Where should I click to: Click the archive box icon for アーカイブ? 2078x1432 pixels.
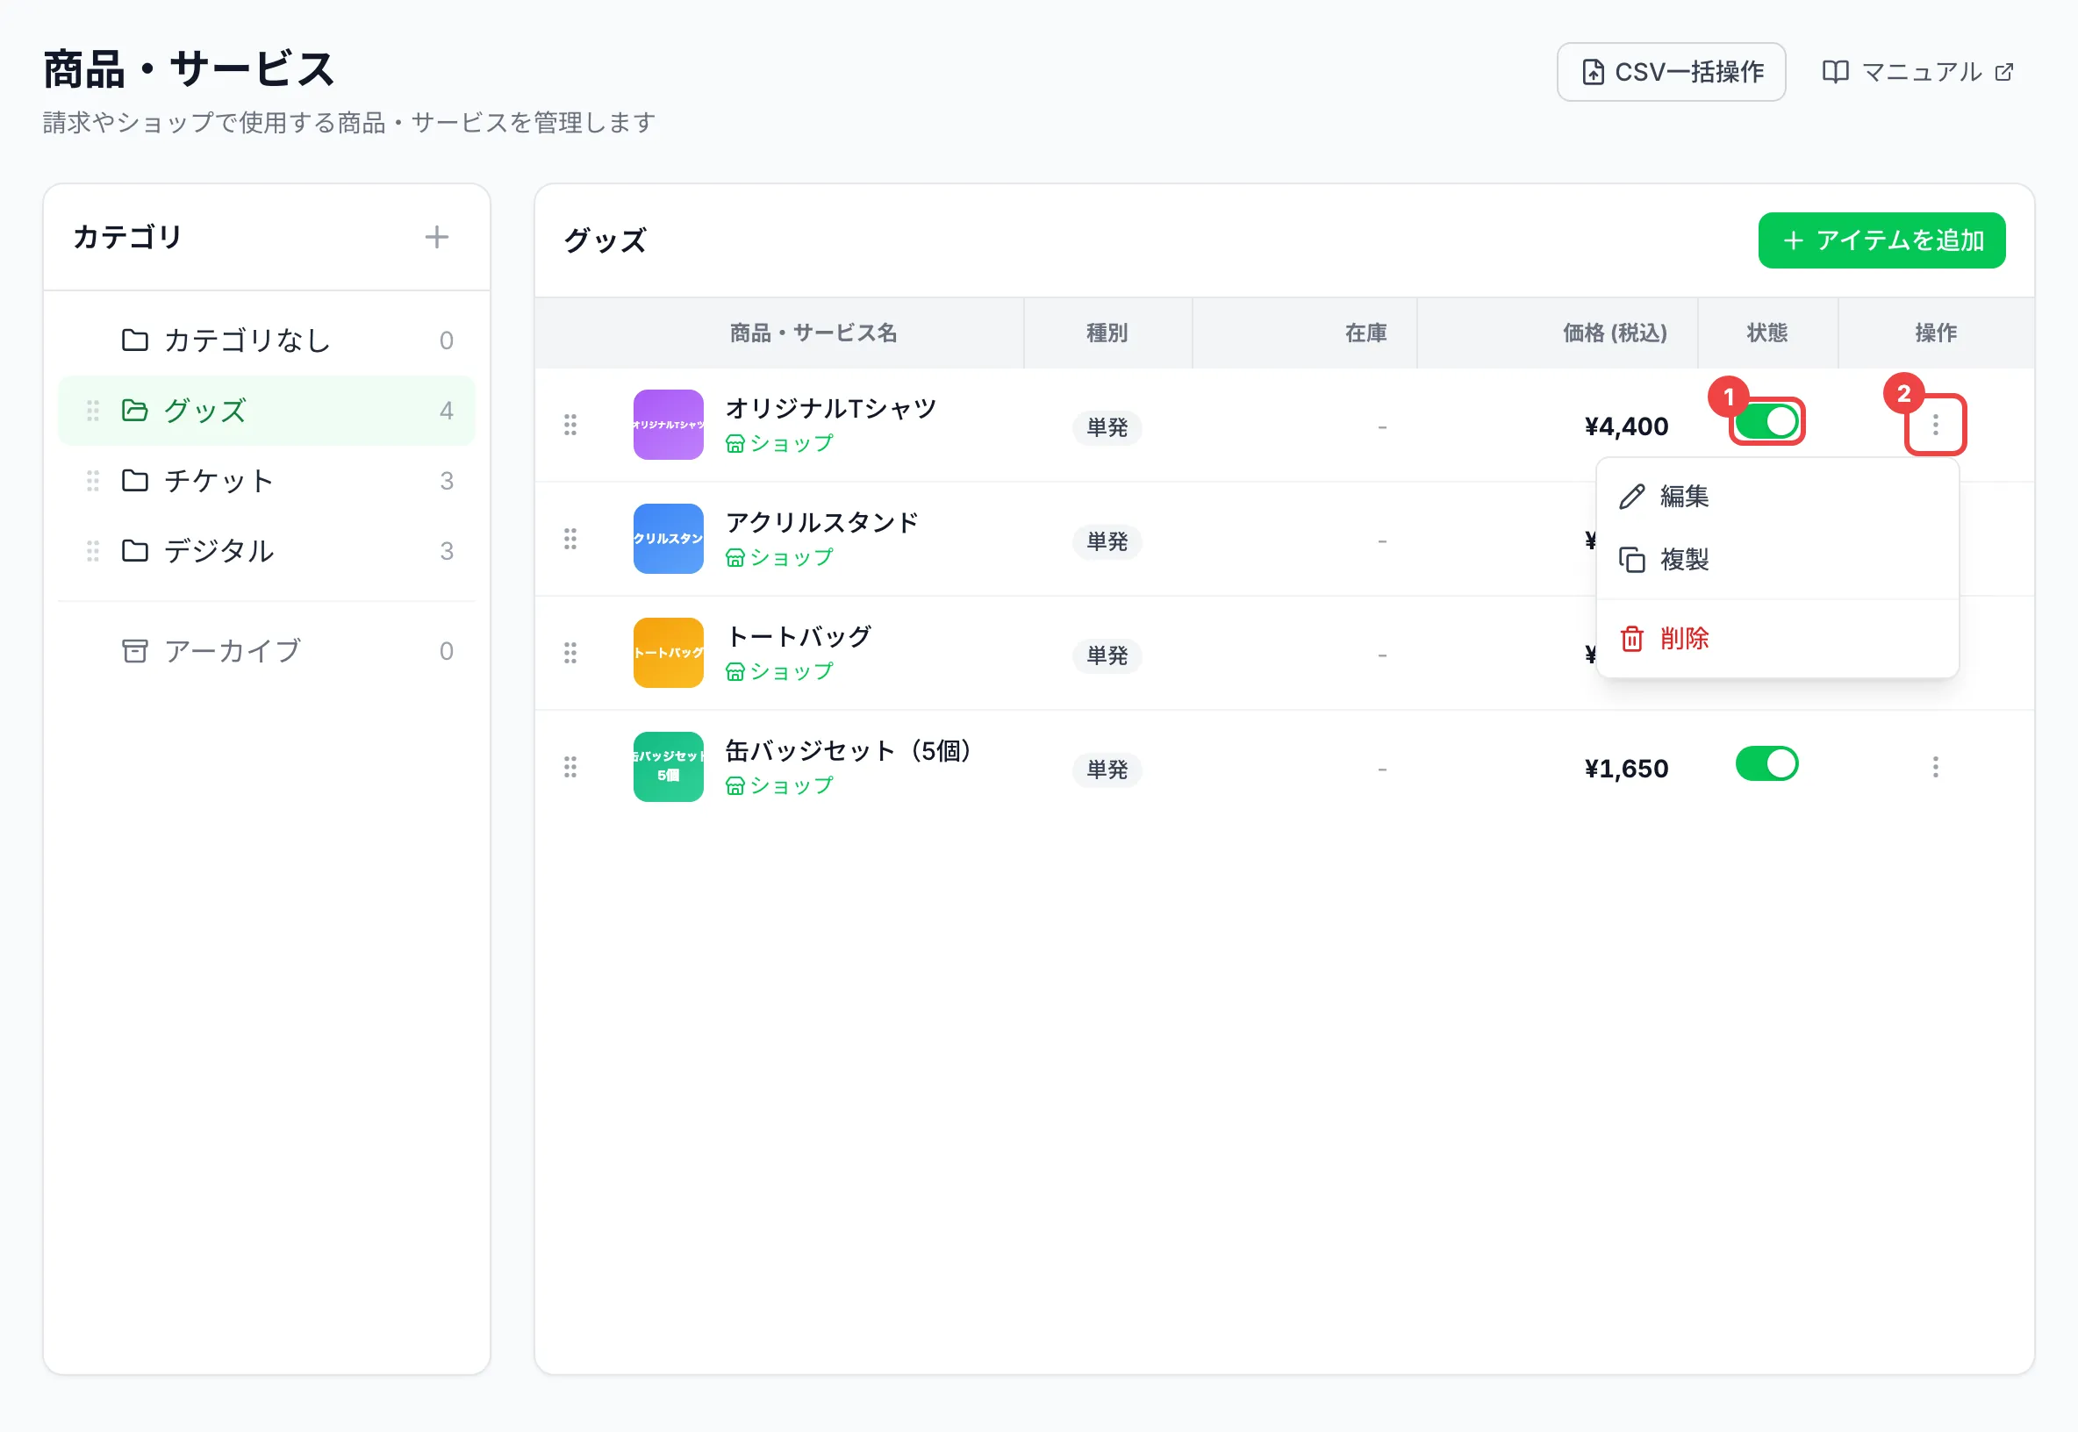134,651
